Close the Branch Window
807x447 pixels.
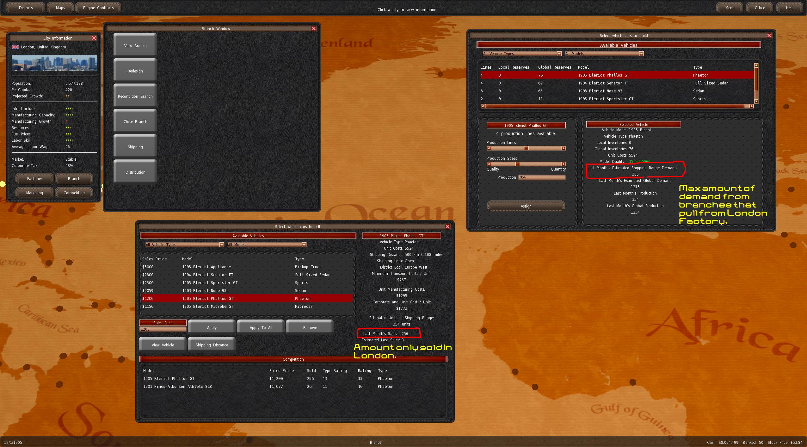coord(314,29)
